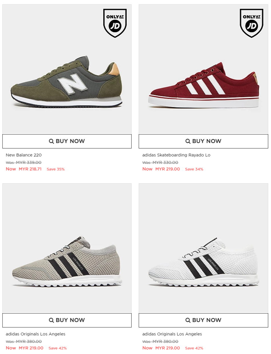Click Save 42% under the grey Los Angeles shoe
The image size is (271, 354).
coord(58,348)
